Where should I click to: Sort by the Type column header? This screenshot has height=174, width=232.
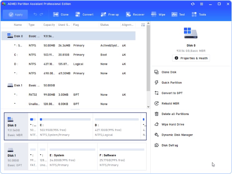coord(31,25)
